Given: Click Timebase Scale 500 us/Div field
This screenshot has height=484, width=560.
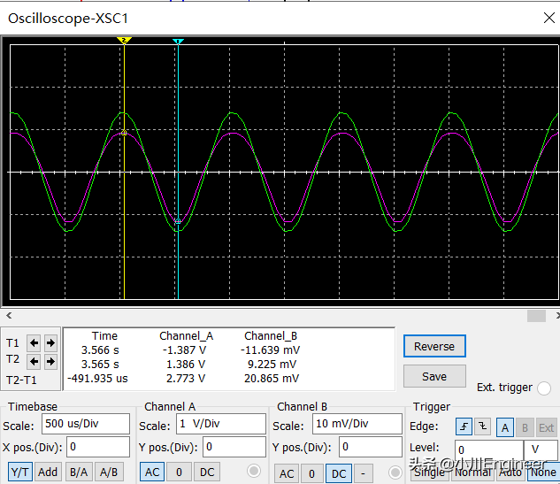Looking at the screenshot, I should click(x=85, y=424).
